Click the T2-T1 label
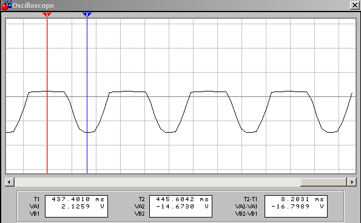361x223 pixels. pyautogui.click(x=251, y=199)
